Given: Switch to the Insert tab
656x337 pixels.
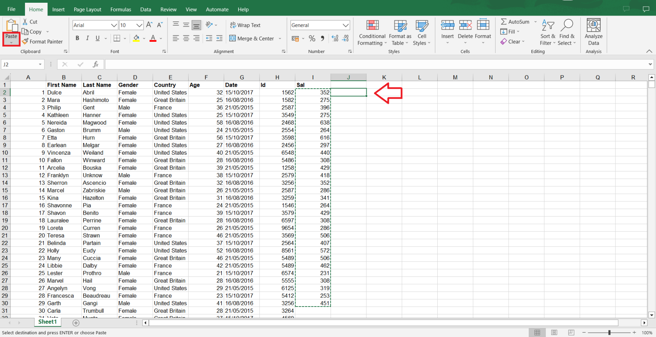Looking at the screenshot, I should tap(59, 9).
